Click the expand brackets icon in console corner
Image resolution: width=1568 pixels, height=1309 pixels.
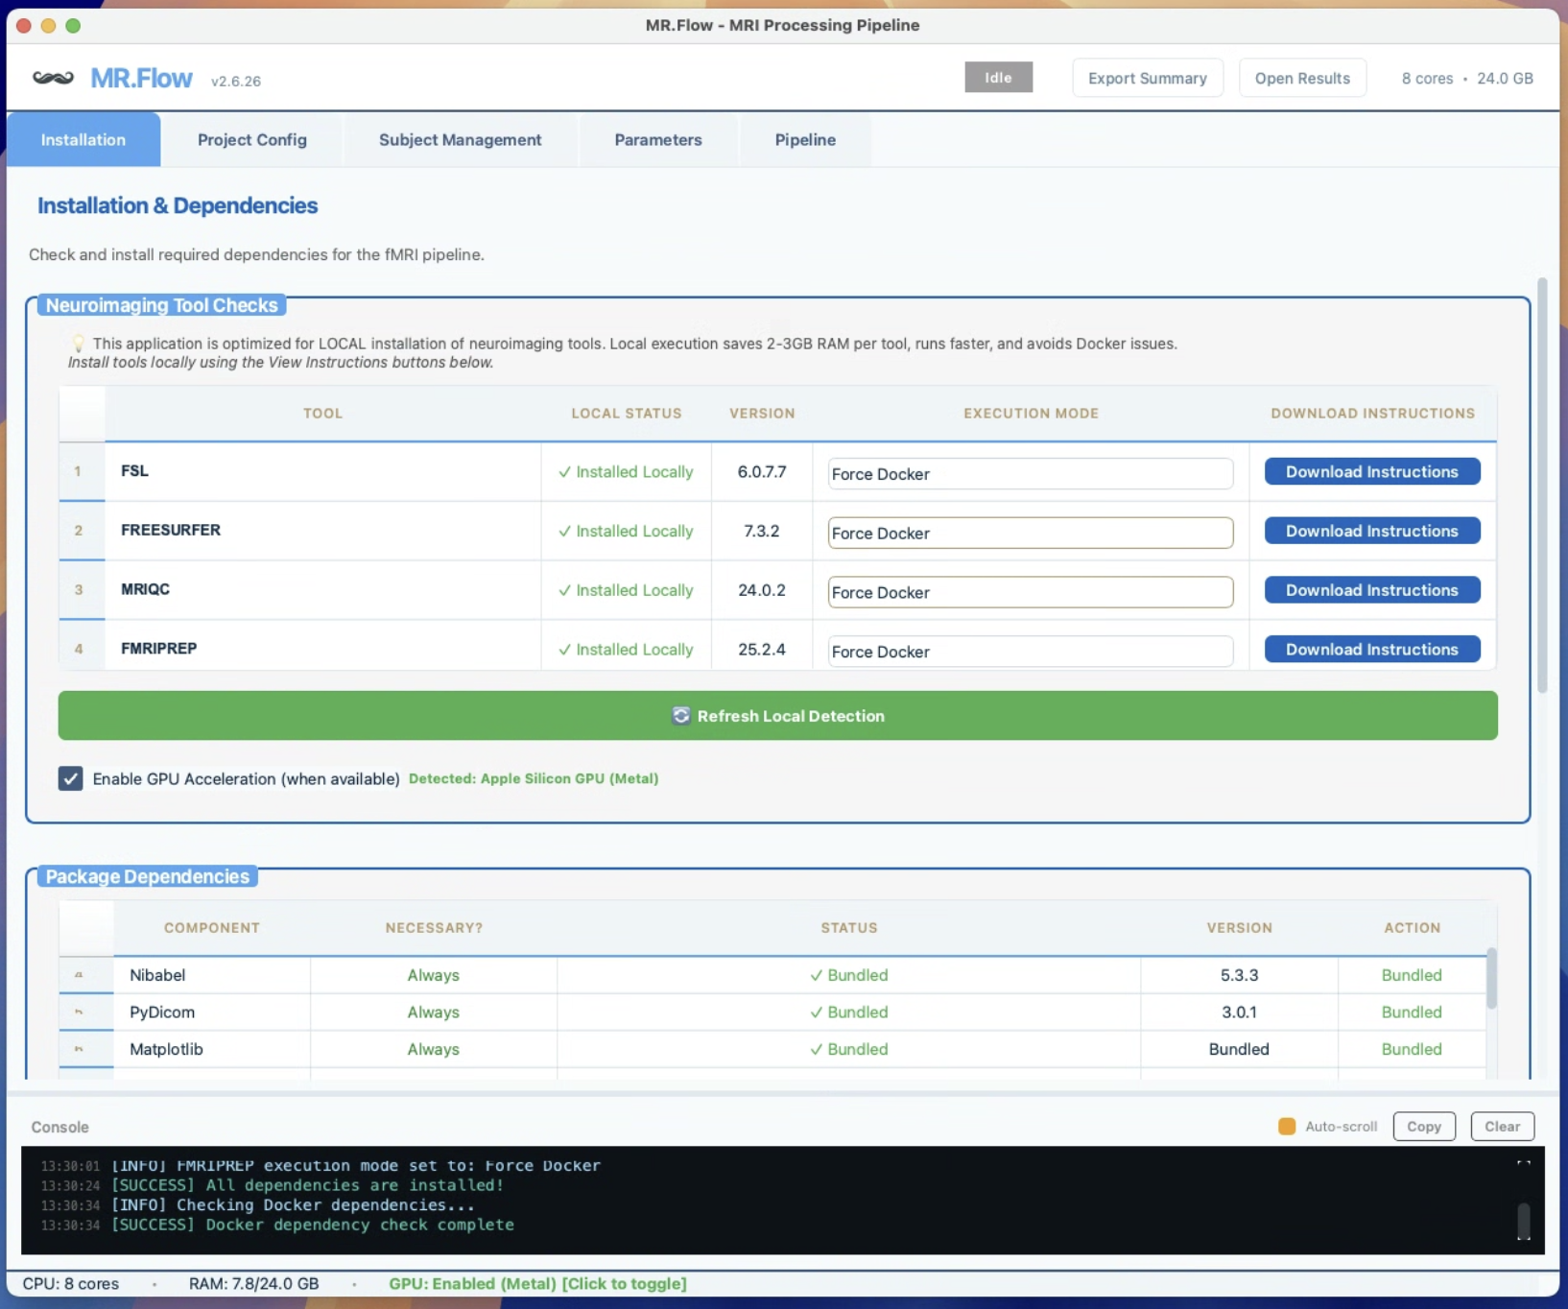point(1523,1164)
